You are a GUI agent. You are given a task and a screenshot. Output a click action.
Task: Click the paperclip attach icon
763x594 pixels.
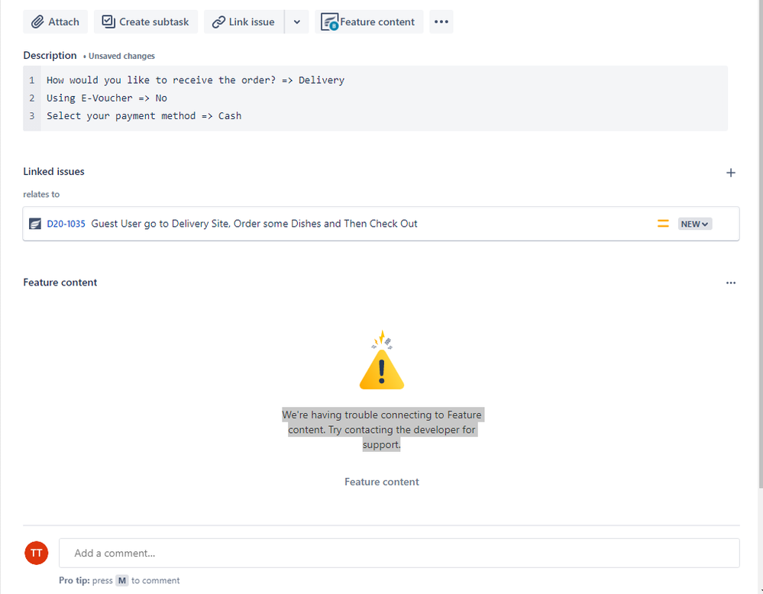pyautogui.click(x=37, y=22)
